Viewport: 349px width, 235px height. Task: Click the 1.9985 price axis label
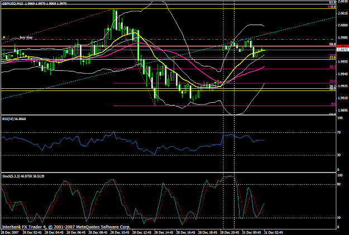343,37
